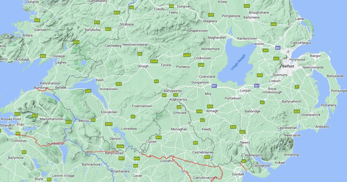Click the A57 road marker
Screen dimensions: 347x182
[x=266, y=51]
